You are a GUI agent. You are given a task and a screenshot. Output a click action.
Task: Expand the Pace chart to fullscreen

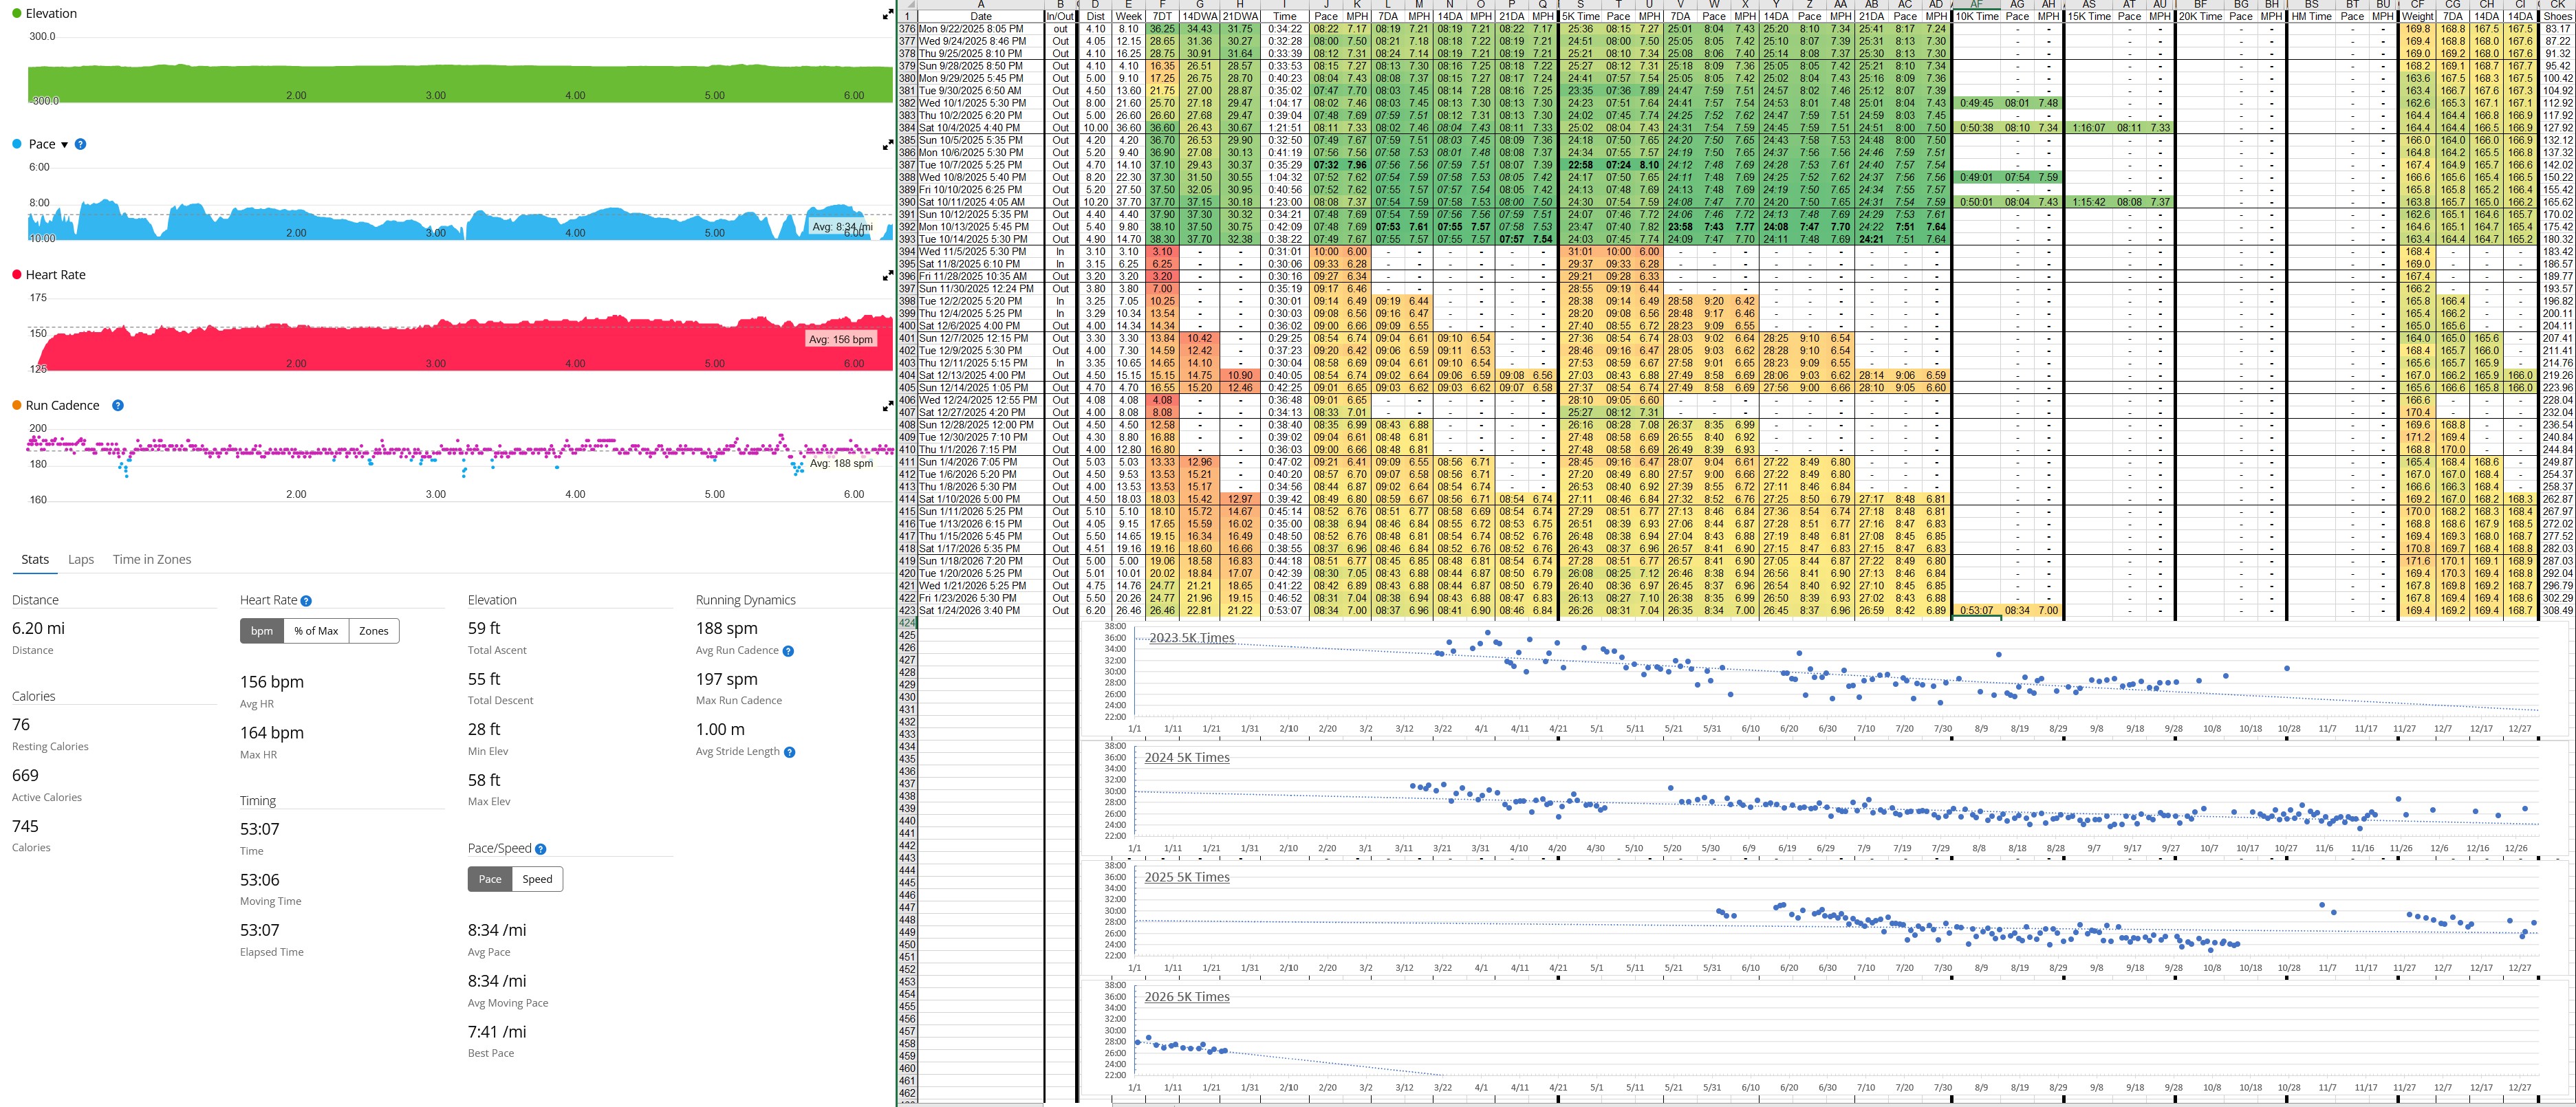pos(887,145)
